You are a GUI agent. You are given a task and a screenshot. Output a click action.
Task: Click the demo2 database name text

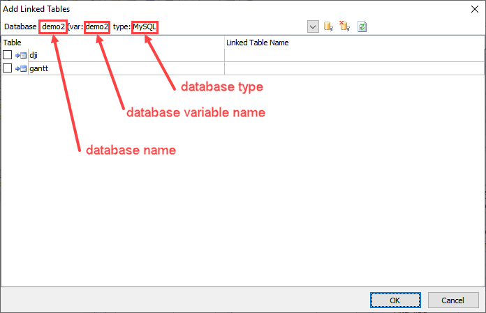pos(53,26)
